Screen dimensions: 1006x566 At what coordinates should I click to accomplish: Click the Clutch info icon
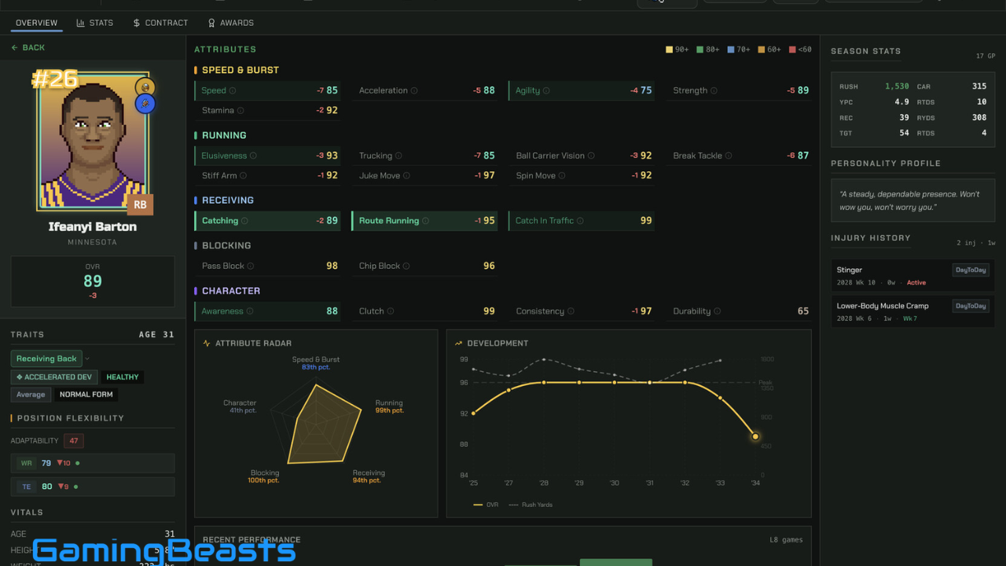(x=391, y=311)
